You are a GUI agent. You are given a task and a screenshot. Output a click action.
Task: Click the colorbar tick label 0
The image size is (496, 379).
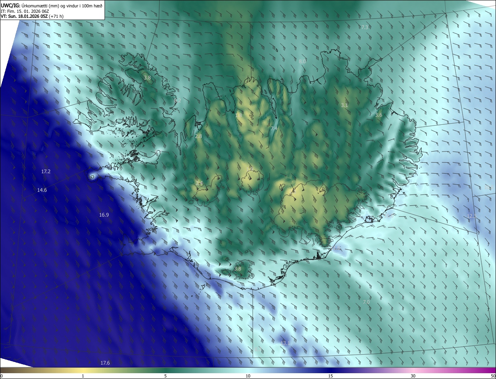coord(2,376)
